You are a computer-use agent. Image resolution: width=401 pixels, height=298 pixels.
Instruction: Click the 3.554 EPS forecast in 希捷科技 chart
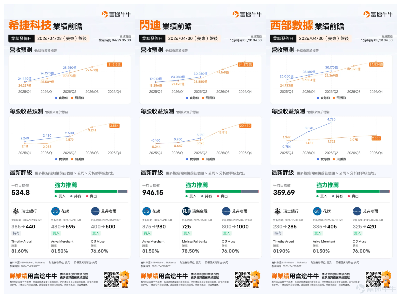pos(114,126)
